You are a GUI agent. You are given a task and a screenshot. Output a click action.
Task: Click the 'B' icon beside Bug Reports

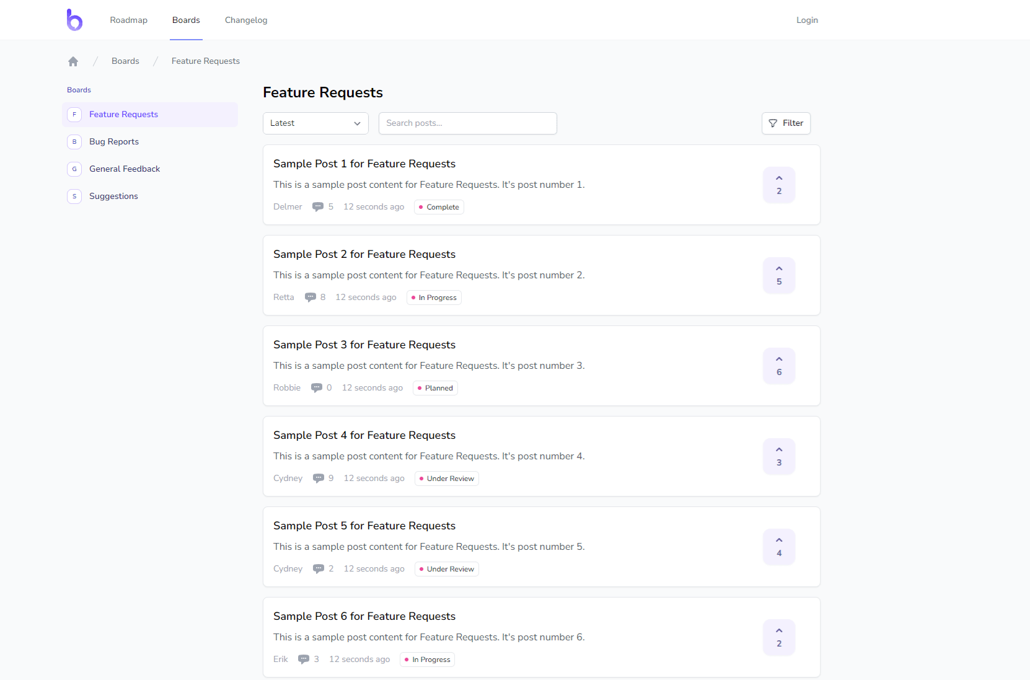(x=74, y=142)
